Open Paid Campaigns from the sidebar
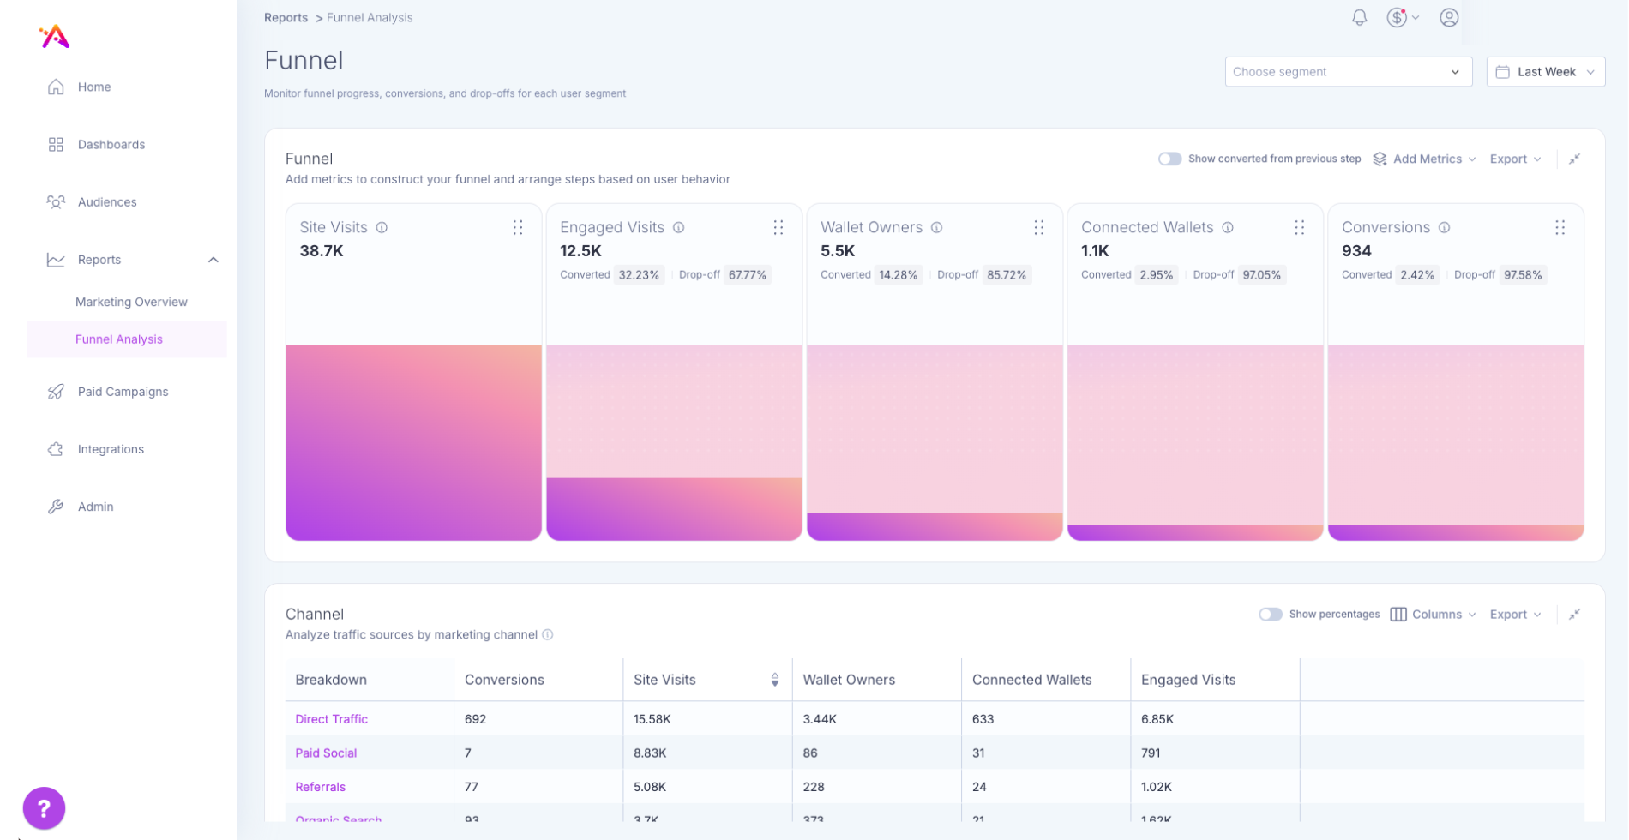 [123, 392]
